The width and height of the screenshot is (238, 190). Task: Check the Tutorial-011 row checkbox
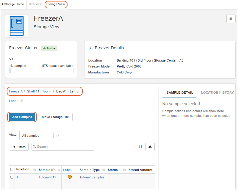[12, 177]
